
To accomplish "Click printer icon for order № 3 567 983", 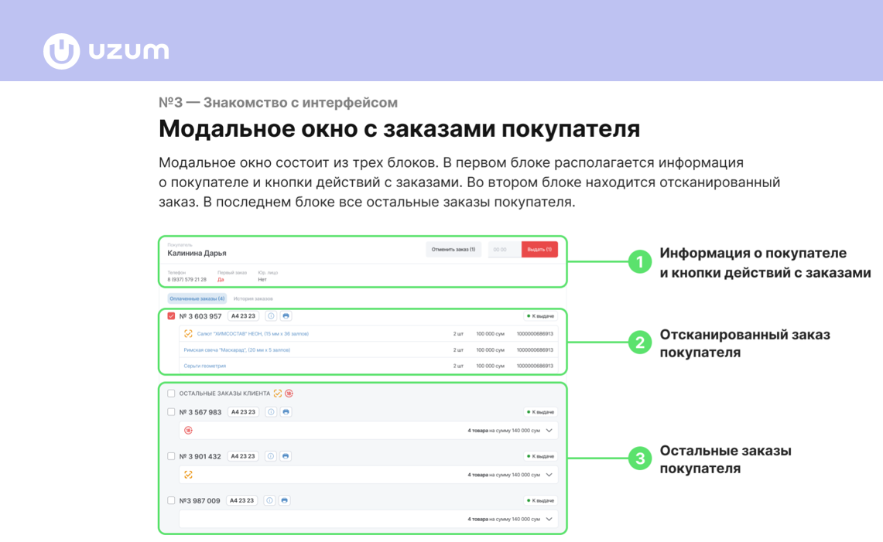I will coord(286,412).
